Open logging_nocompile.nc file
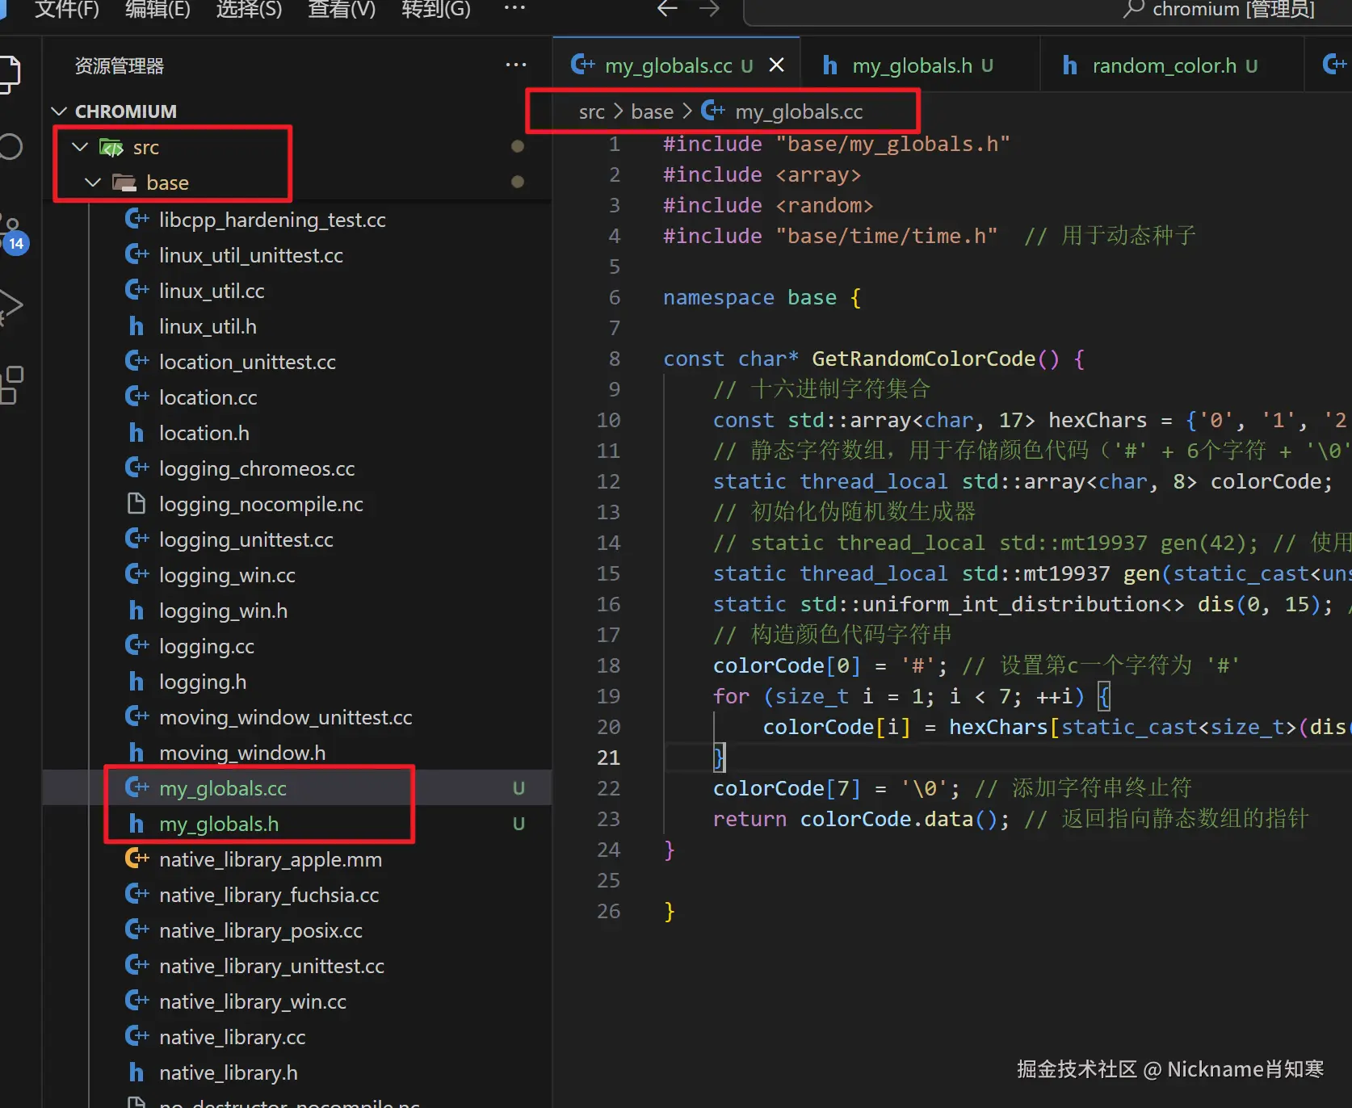Viewport: 1352px width, 1108px height. click(261, 504)
